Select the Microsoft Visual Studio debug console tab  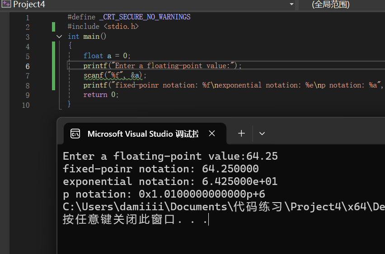142,134
